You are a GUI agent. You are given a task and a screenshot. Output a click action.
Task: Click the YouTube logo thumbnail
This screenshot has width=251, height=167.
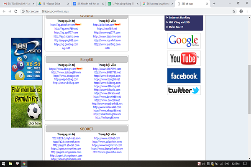(184, 58)
